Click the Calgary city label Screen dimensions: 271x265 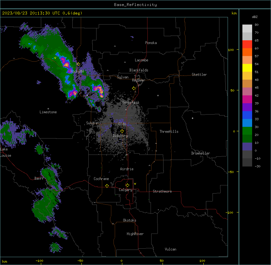click(125, 190)
